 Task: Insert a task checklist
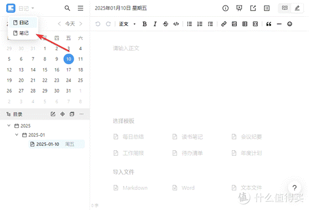pyautogui.click(x=210, y=24)
